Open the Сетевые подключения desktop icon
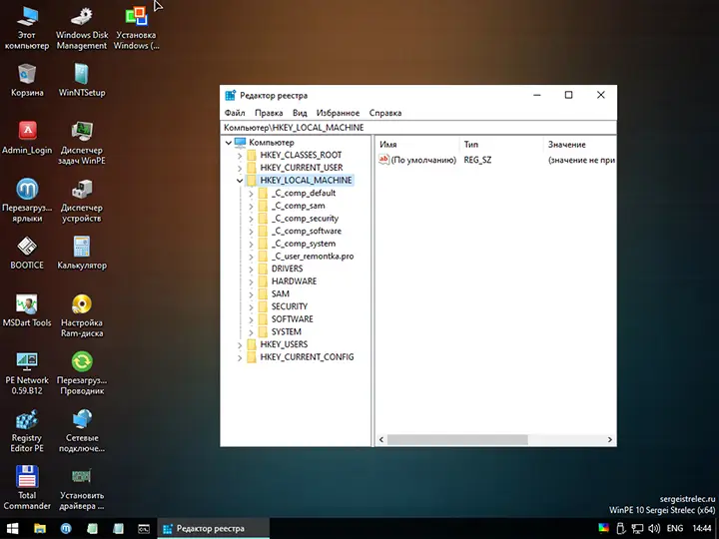Viewport: 719px width, 539px height. [x=82, y=431]
